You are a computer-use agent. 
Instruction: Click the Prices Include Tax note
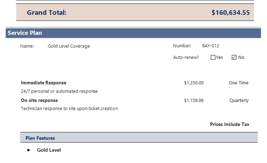[229, 124]
